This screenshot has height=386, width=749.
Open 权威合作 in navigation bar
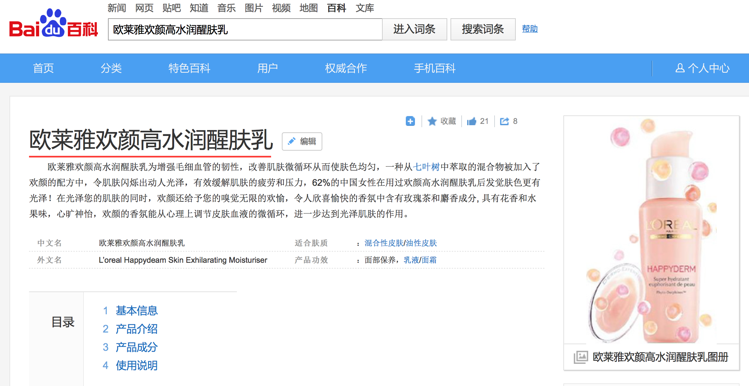(346, 68)
